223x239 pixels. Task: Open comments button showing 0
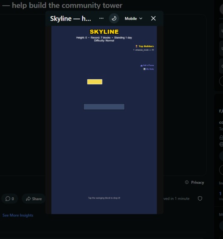pos(10,199)
